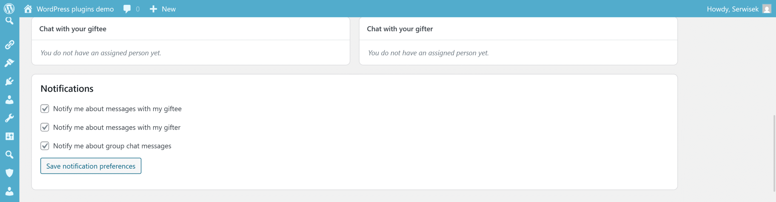Viewport: 776px width, 202px height.
Task: Open Tools via the wrench icon
Action: (x=9, y=118)
